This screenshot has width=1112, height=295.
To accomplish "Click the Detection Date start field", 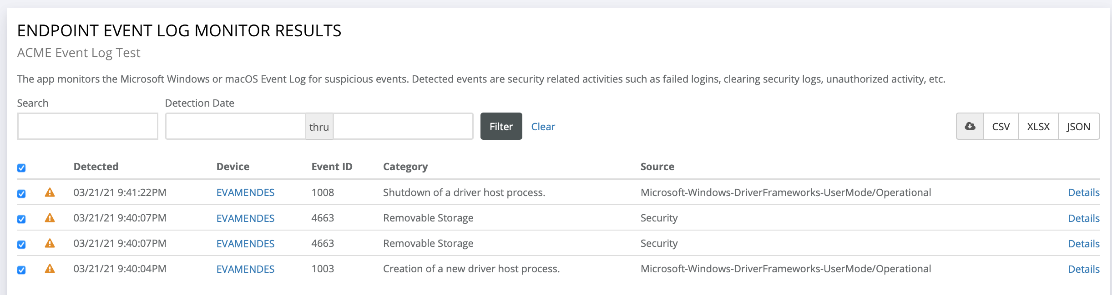I will tap(235, 126).
